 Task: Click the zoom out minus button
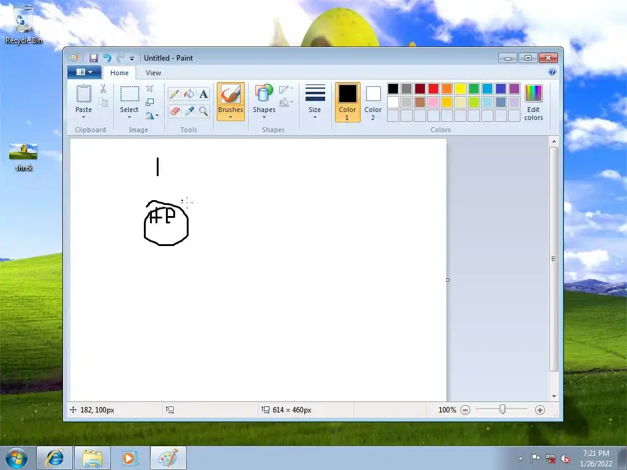point(465,410)
